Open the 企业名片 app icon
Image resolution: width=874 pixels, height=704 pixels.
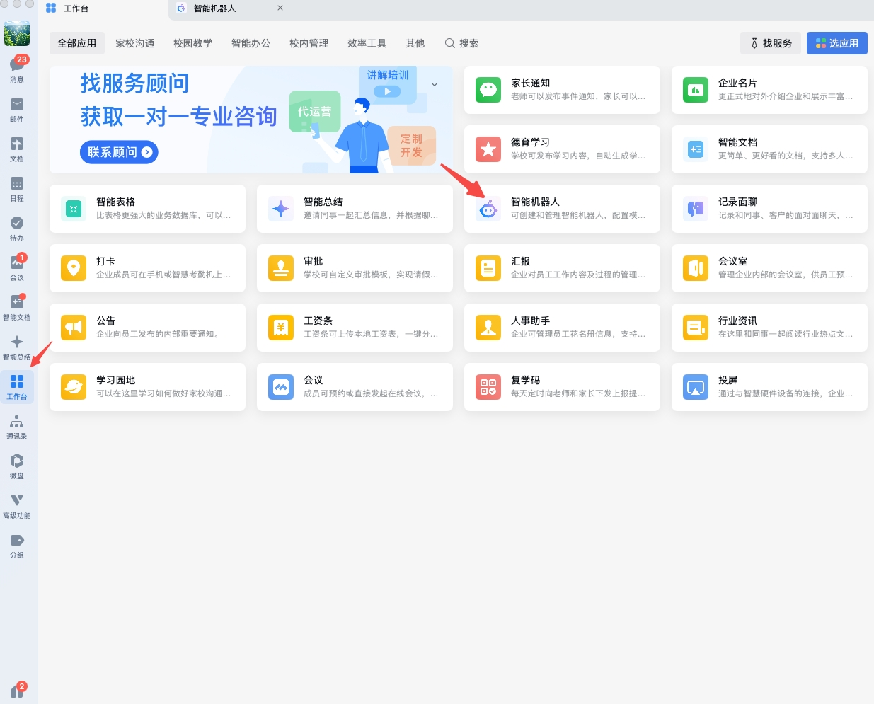tap(696, 90)
